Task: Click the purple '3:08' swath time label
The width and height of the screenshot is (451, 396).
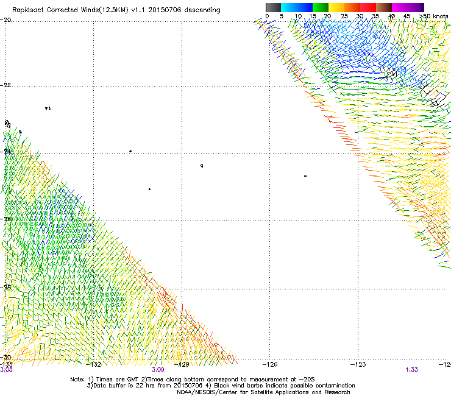Action: [6, 370]
